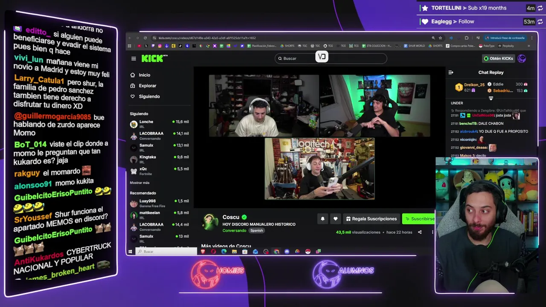Screen dimensions: 546x307
Task: Open the apps grid in bookmarks bar
Action: [129, 46]
